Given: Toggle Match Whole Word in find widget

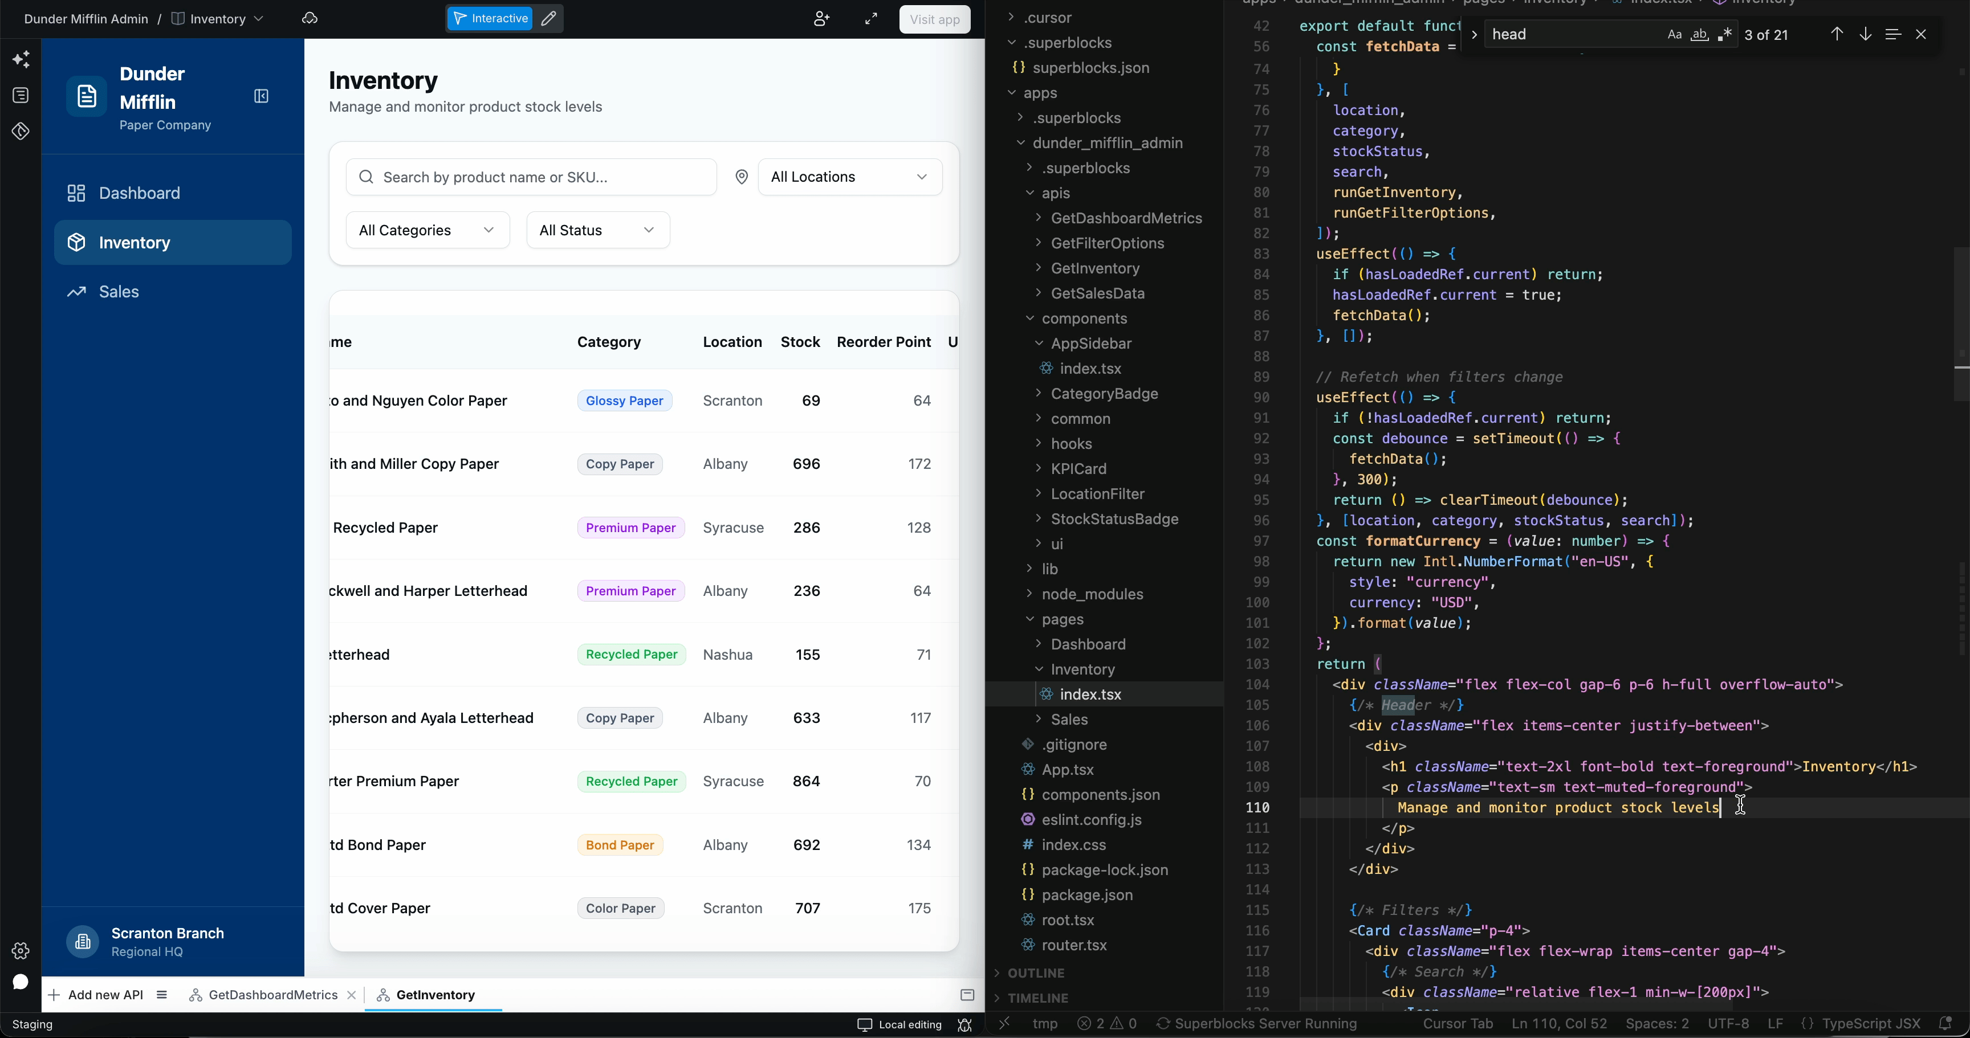Looking at the screenshot, I should click(x=1699, y=34).
